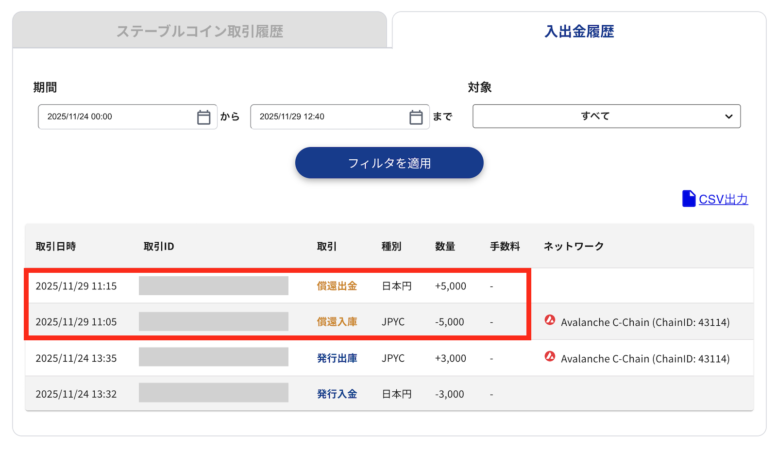
Task: Click Avalanche logo in the 償還入庫 row
Action: tap(550, 320)
